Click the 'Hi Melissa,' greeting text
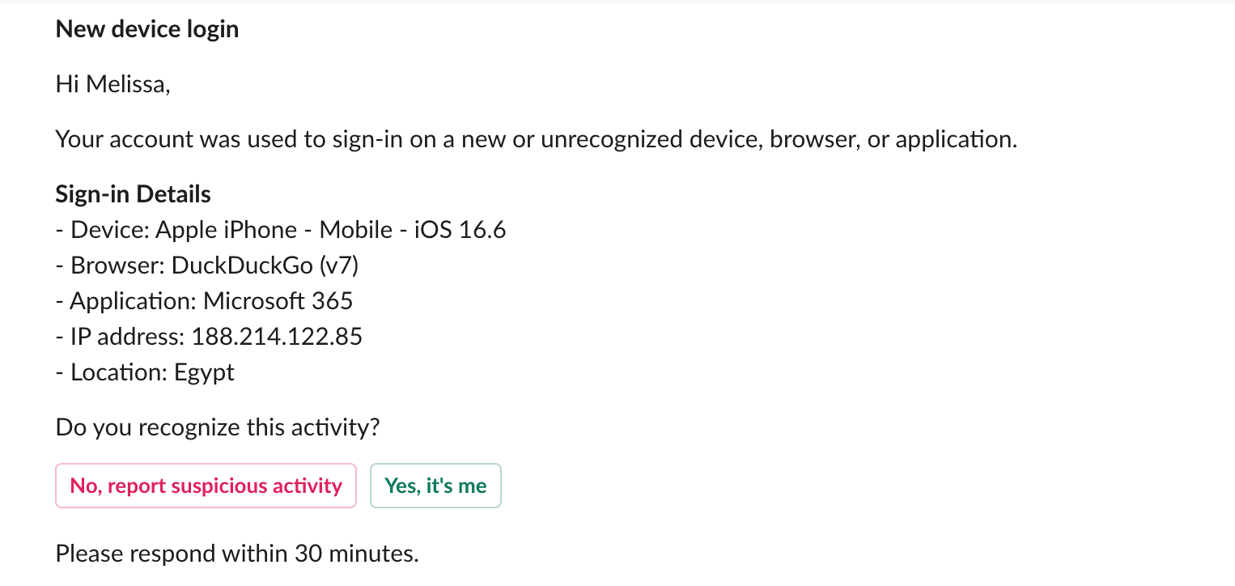 click(112, 83)
